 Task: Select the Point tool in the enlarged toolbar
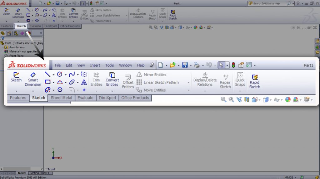point(84,90)
